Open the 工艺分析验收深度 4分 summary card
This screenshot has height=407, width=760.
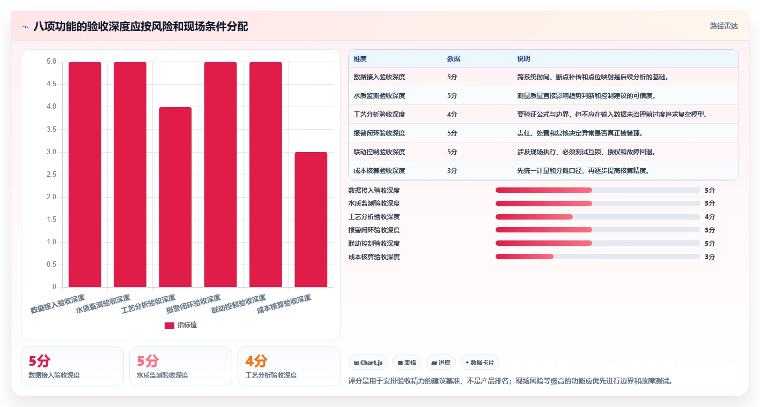pyautogui.click(x=289, y=366)
